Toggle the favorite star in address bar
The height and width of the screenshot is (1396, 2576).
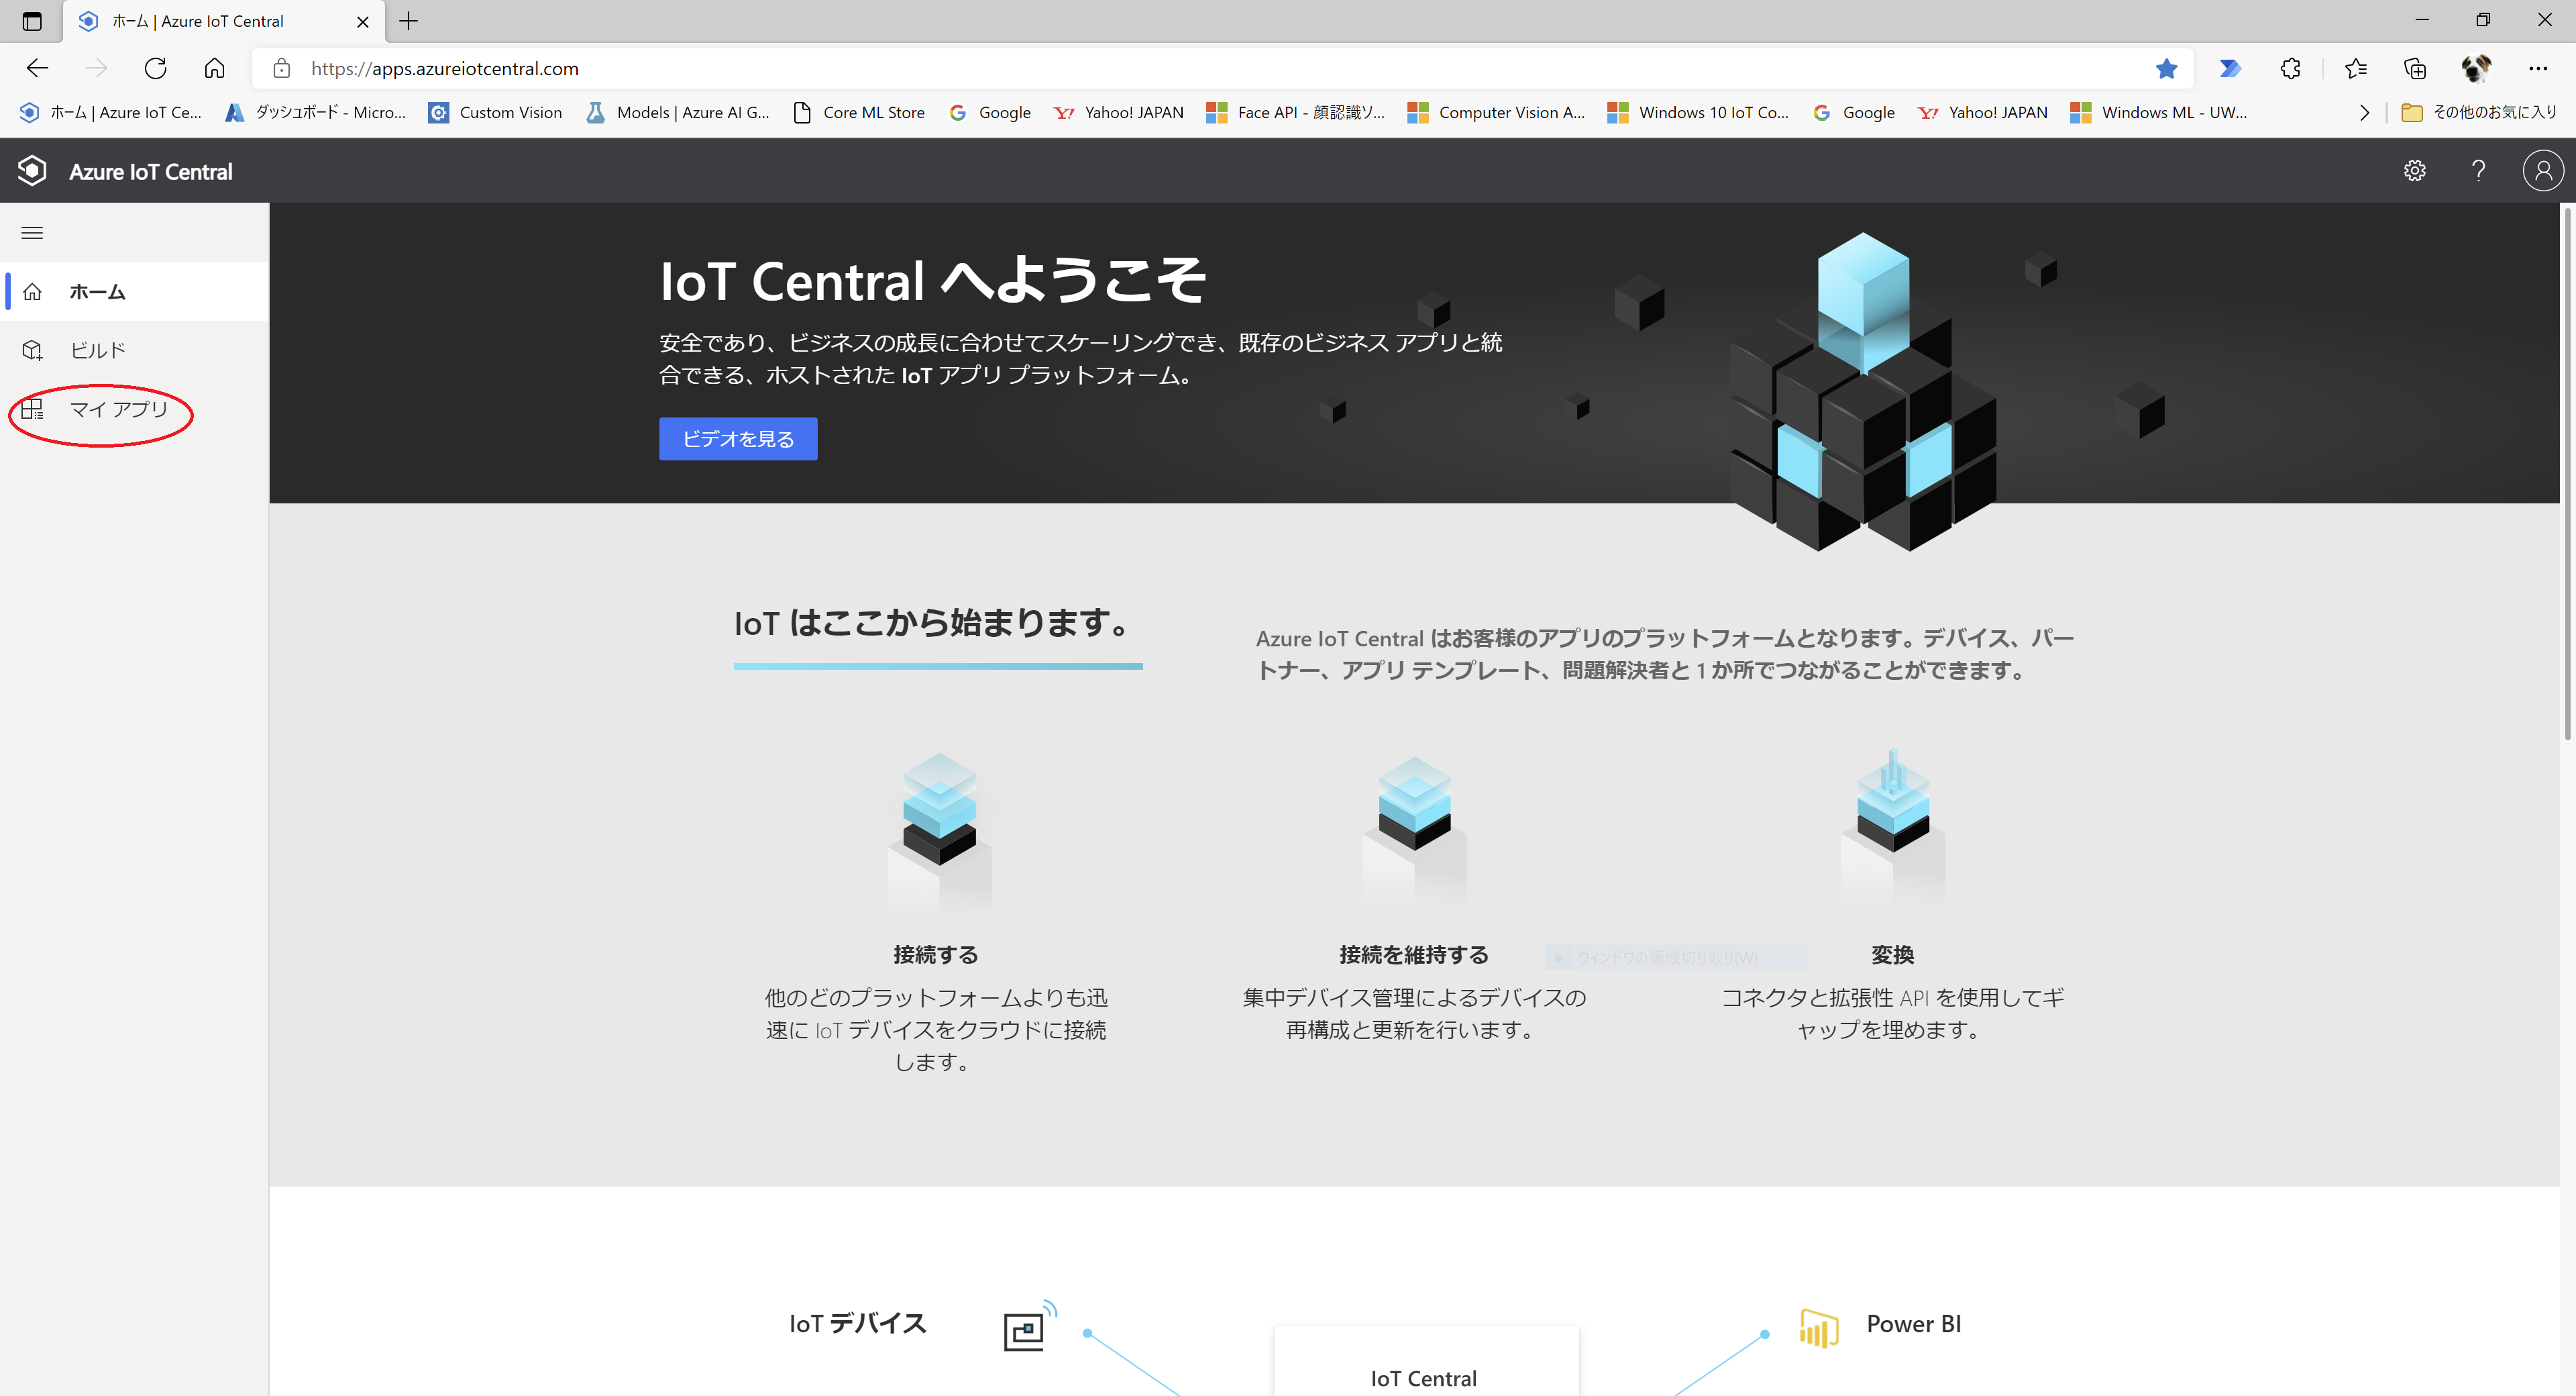click(2166, 68)
